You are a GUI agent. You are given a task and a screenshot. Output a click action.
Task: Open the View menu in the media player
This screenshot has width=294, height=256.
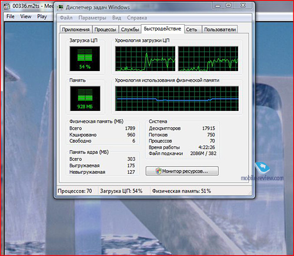26,16
